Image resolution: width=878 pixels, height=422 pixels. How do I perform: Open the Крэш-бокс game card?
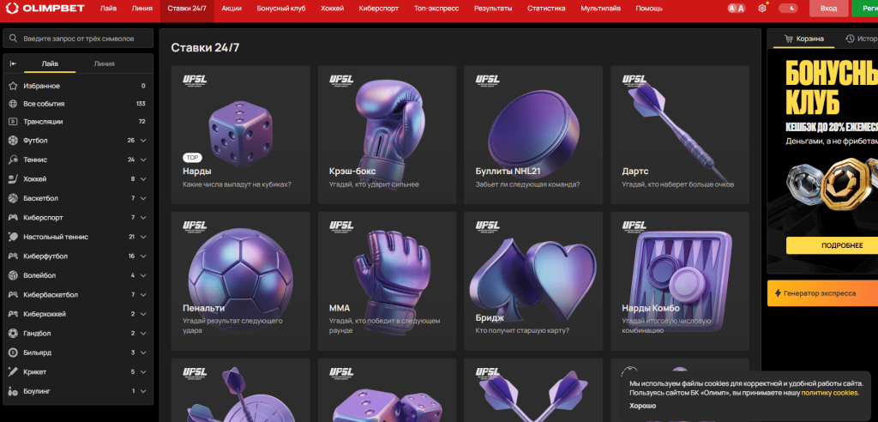click(387, 135)
